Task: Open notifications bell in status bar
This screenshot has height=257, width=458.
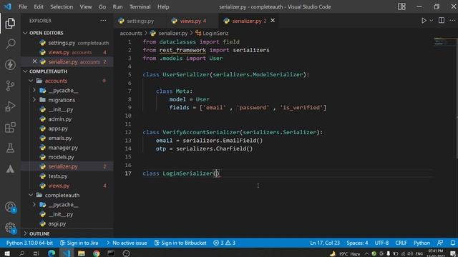Action: point(452,243)
